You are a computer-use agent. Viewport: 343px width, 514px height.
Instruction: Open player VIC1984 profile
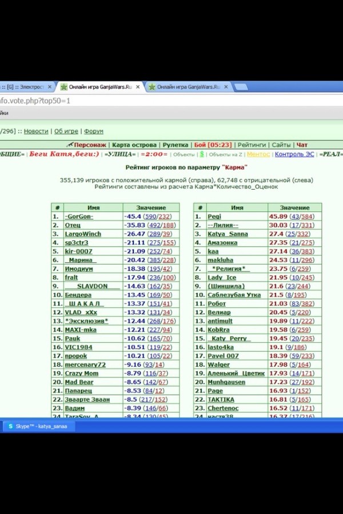click(78, 347)
